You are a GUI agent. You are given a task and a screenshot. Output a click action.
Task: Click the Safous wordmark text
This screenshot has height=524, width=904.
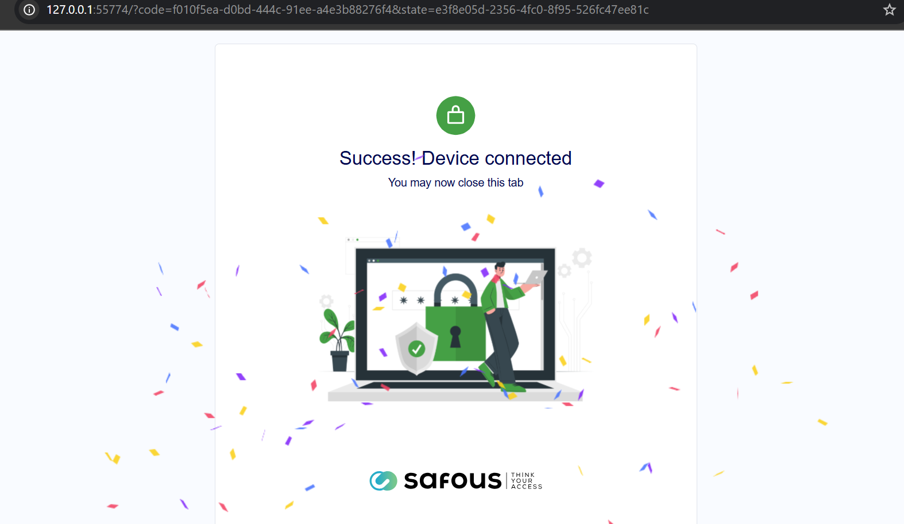(x=453, y=480)
